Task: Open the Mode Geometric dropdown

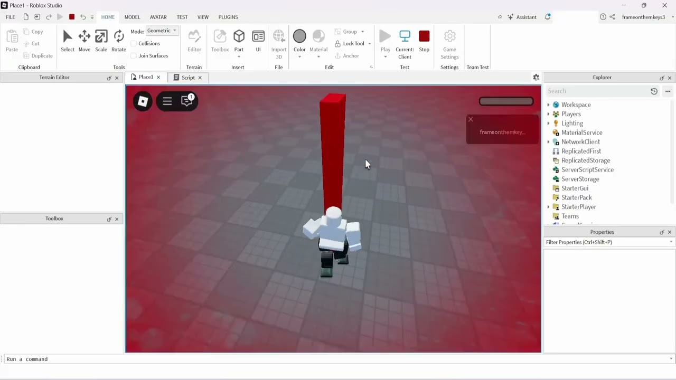Action: [x=162, y=31]
